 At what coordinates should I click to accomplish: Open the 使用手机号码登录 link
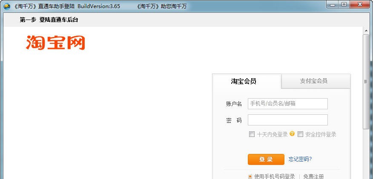coord(274,176)
